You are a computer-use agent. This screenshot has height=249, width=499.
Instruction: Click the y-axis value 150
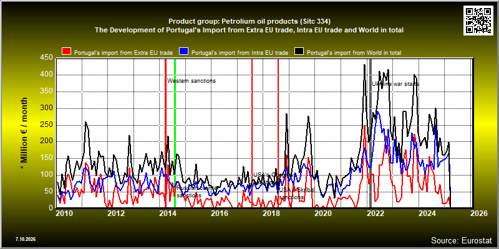pyautogui.click(x=47, y=158)
